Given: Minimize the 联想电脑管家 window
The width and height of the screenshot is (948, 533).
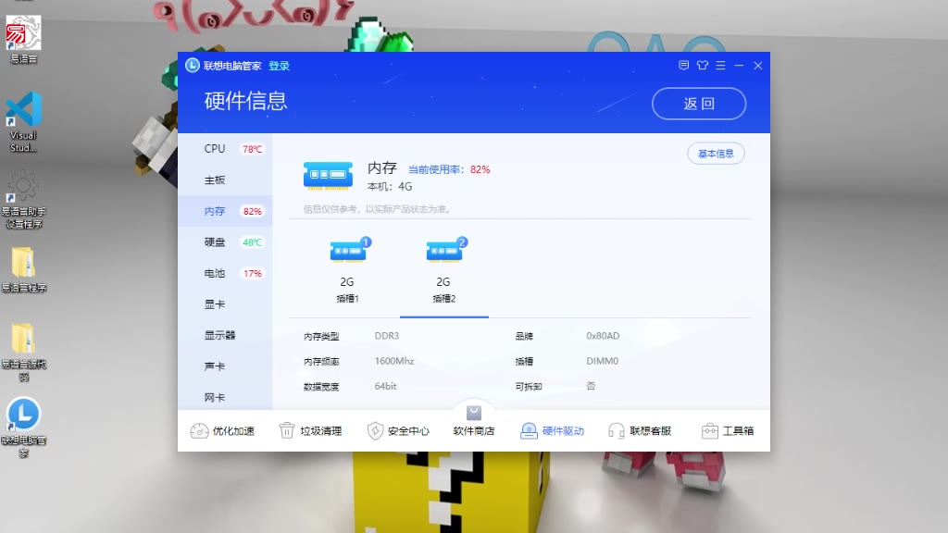Looking at the screenshot, I should pos(739,66).
